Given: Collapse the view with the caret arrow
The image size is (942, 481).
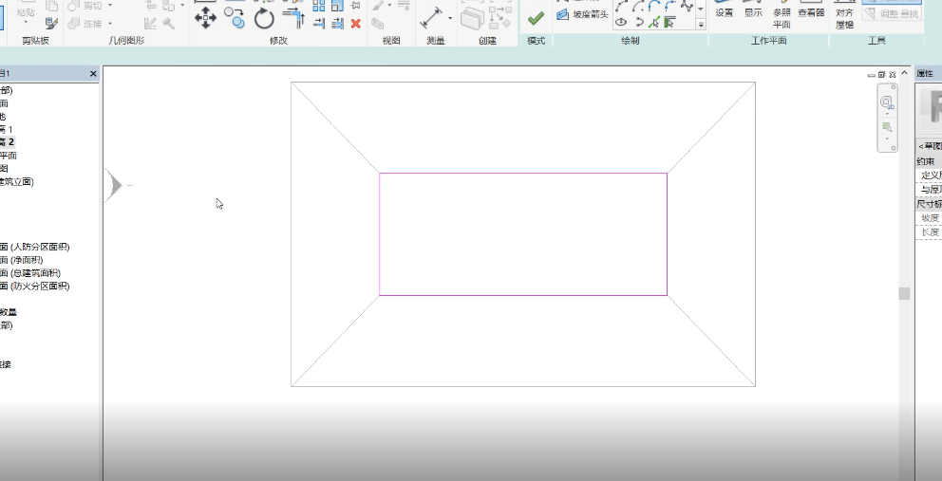Looking at the screenshot, I should [905, 73].
